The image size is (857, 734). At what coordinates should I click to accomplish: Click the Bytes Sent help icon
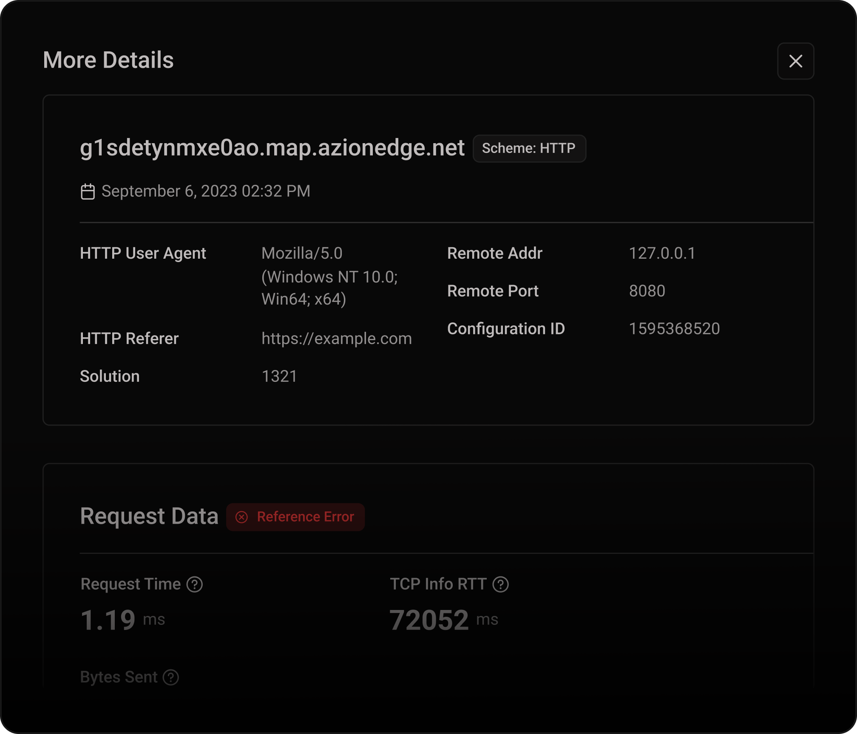[171, 678]
